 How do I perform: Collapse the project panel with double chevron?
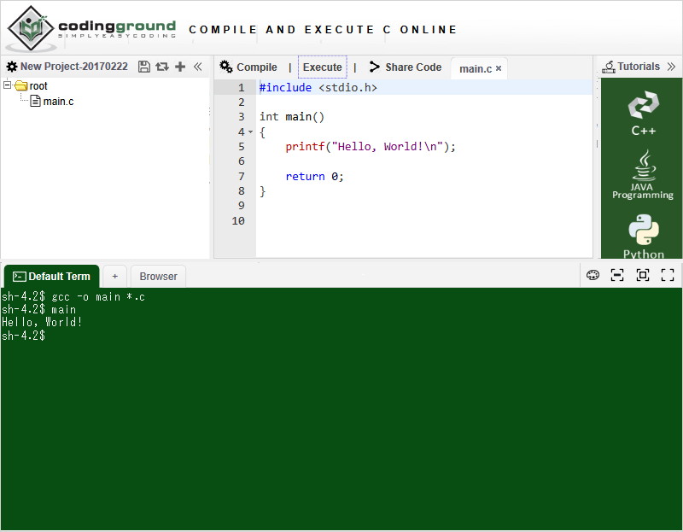tap(198, 67)
